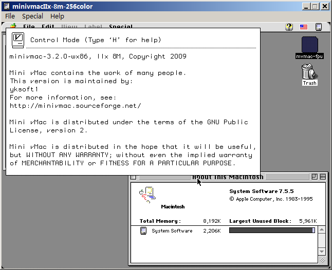Click the memory list scroll down arrow
332x270 pixels.
[x=322, y=252]
